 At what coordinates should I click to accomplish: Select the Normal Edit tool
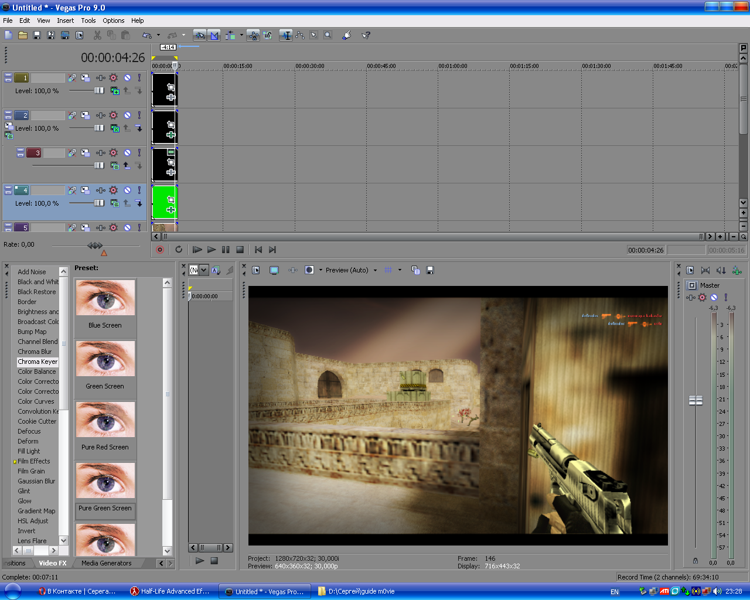[286, 35]
